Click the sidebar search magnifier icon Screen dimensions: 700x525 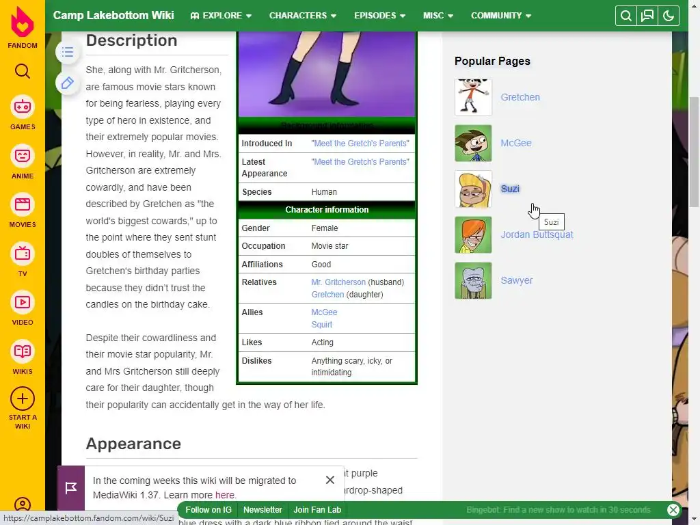[x=23, y=71]
